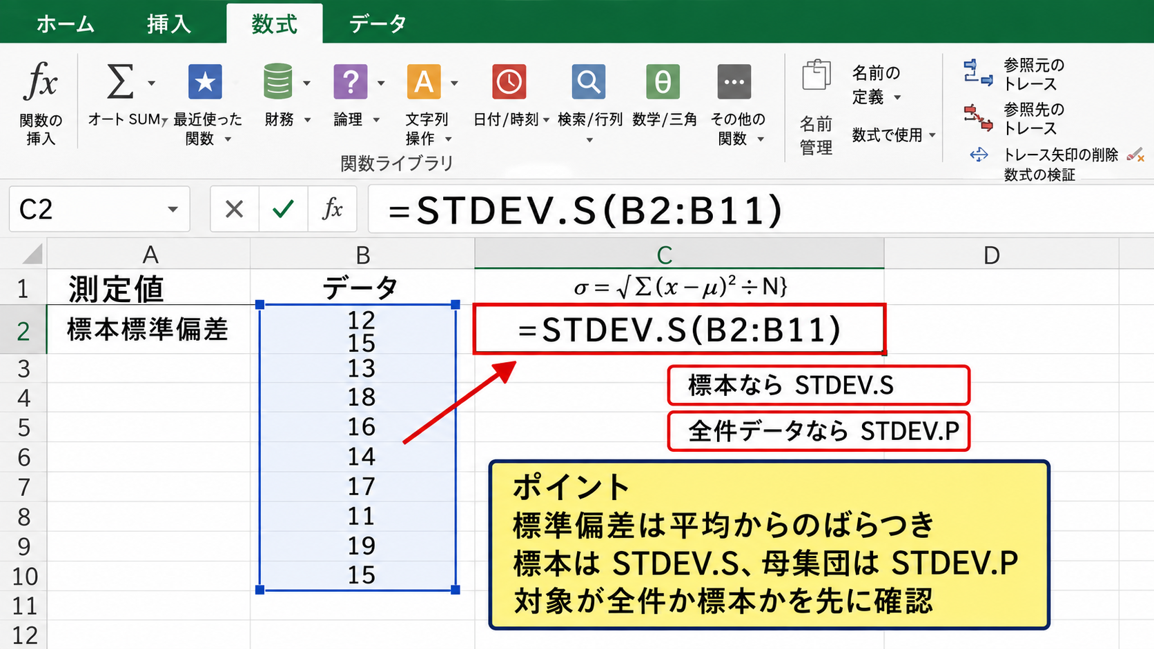Open the Math/Trig (数学/三角) icon
Viewport: 1154px width, 649px height.
pyautogui.click(x=663, y=82)
